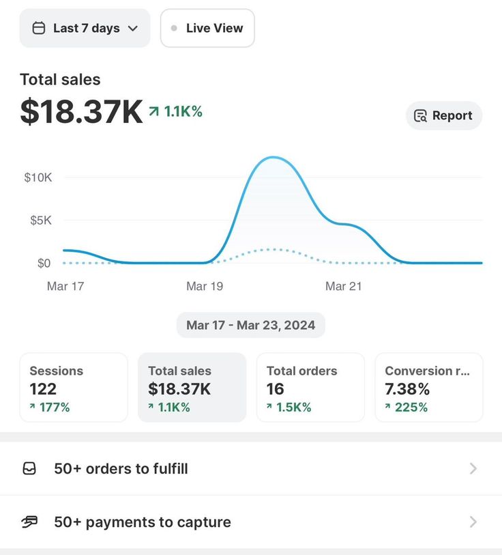
Task: Click the Mar 17 - Mar 23, 2024 date chip
Action: [250, 325]
